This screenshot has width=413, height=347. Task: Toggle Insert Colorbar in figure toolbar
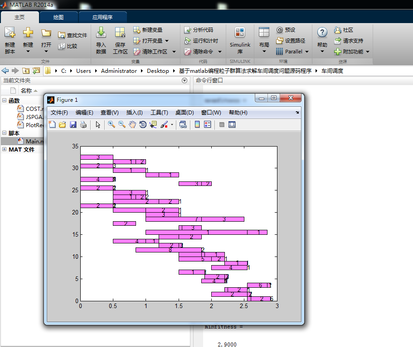pyautogui.click(x=197, y=124)
